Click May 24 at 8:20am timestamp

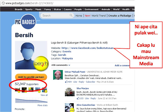(x=105, y=82)
